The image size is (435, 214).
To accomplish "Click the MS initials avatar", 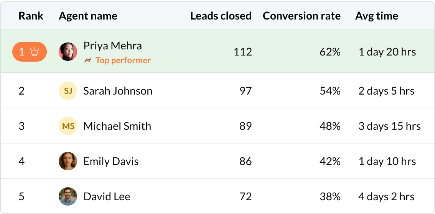I will pos(68,126).
